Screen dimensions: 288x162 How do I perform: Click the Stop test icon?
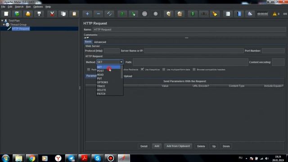coord(144,14)
